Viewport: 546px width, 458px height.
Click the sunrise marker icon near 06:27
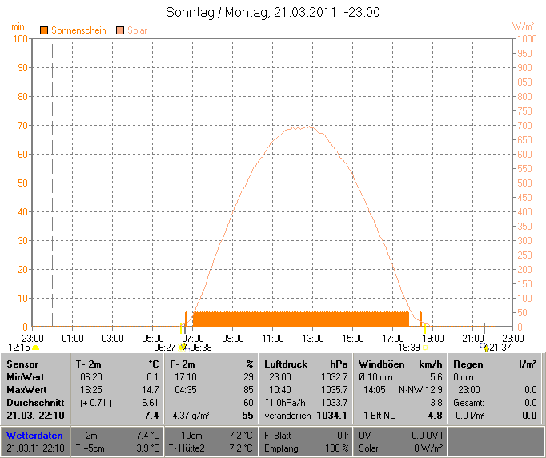tap(183, 348)
